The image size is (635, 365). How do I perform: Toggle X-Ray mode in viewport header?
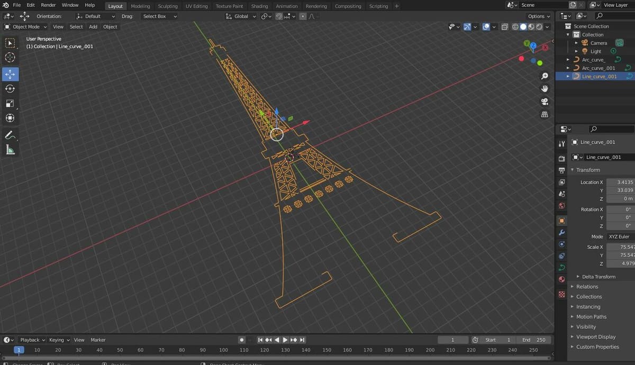pos(505,27)
